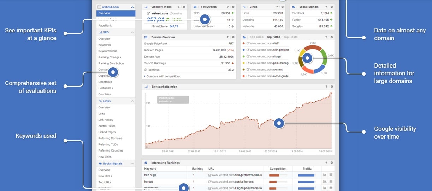This screenshot has height=191, width=432.
Task: Show help for top Links panel
Action: click(277, 7)
